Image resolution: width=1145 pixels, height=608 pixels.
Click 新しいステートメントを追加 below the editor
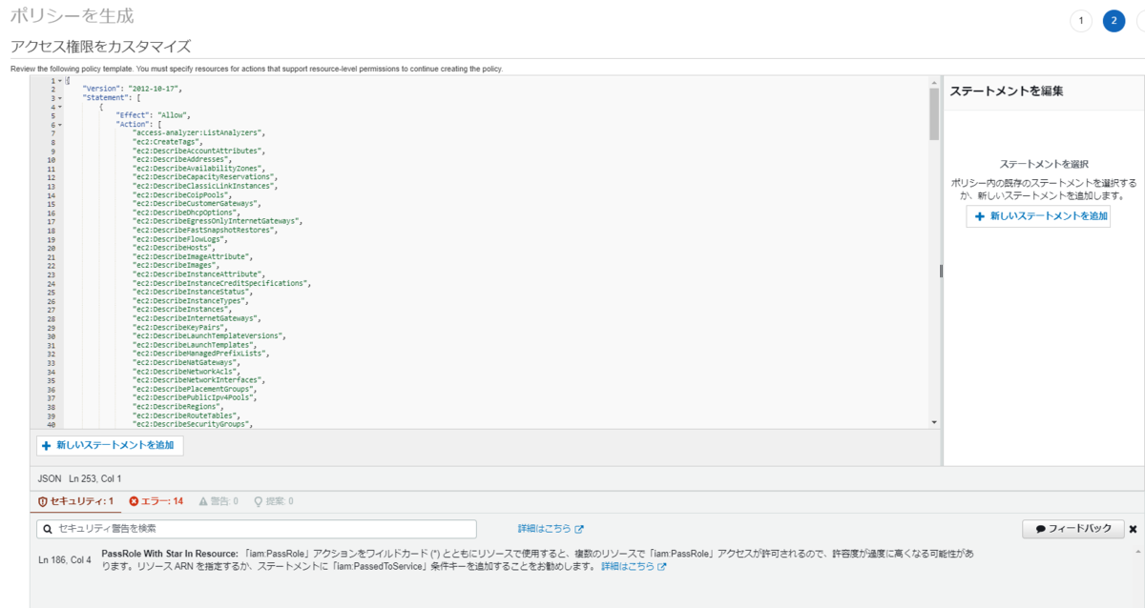pos(110,445)
